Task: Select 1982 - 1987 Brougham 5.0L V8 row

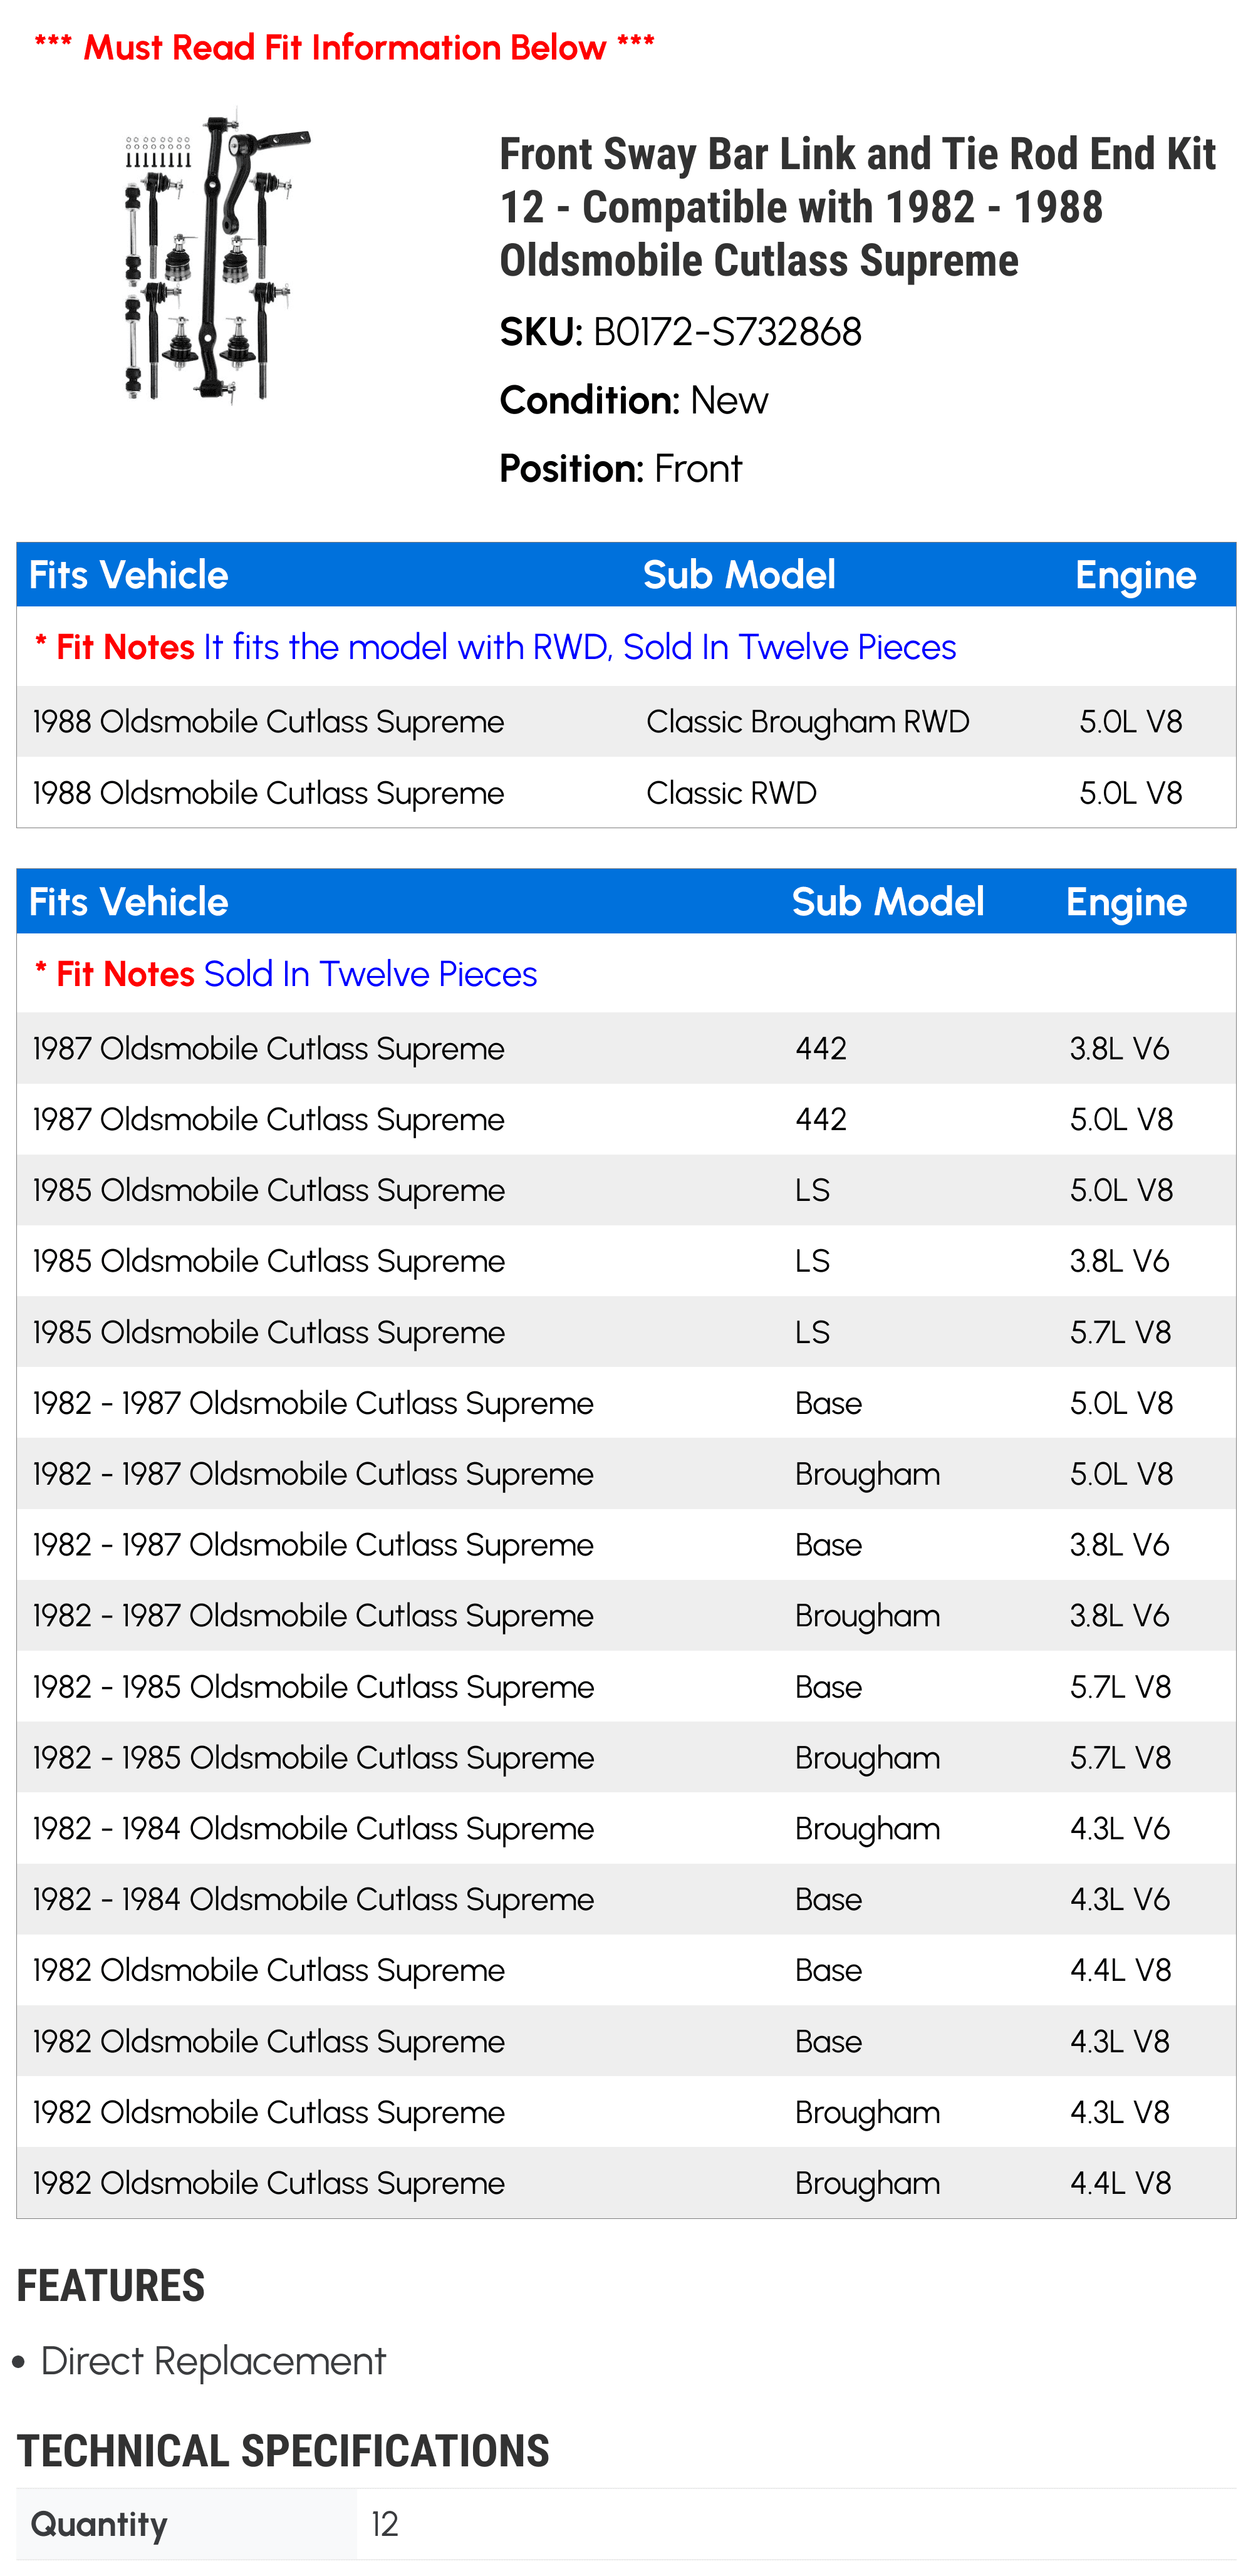Action: click(x=626, y=1474)
